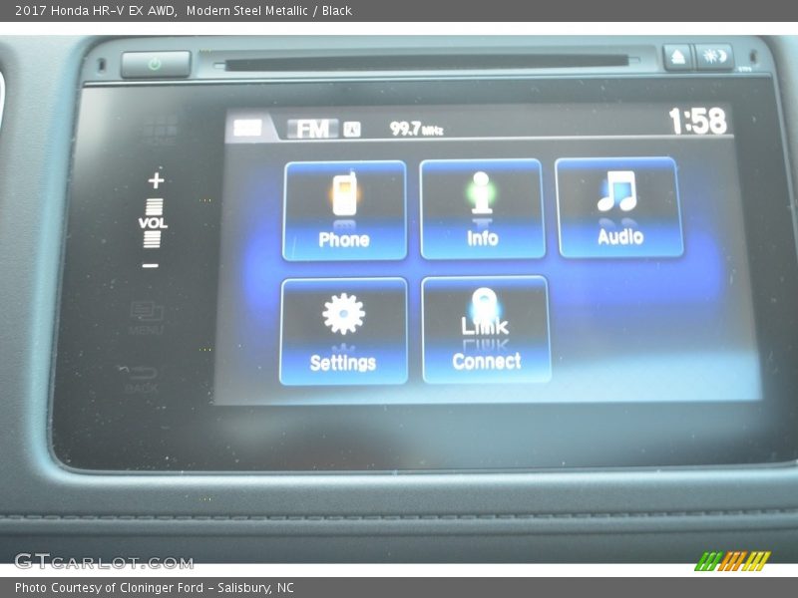Select the FM source indicator
The height and width of the screenshot is (598, 798).
coord(312,129)
